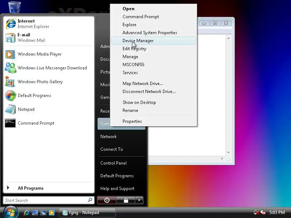Open Help and Support
Image resolution: width=291 pixels, height=218 pixels.
(x=121, y=189)
